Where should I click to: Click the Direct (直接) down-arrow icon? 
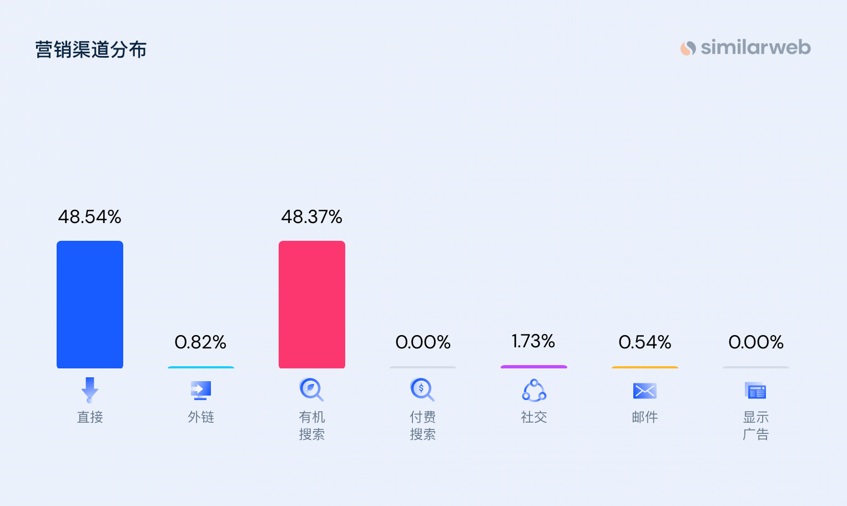[x=90, y=390]
